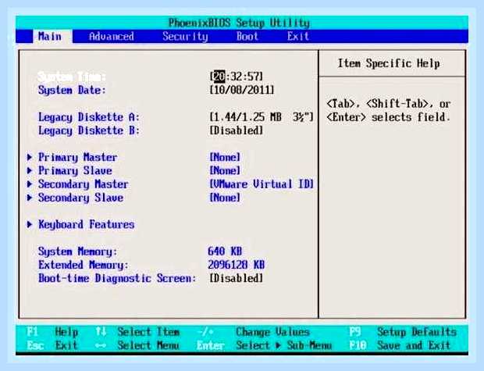The width and height of the screenshot is (484, 371).
Task: Click the F9 Setup Defaults hint
Action: 403,332
